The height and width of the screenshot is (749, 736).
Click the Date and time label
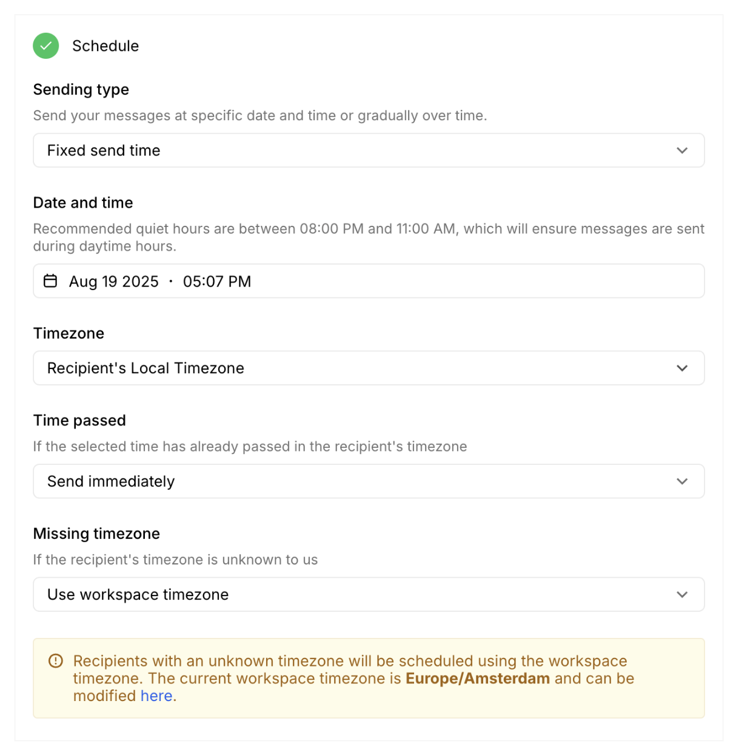point(83,203)
